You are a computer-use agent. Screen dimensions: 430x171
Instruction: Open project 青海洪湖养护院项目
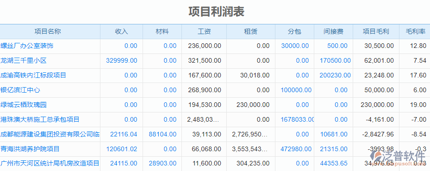[x=30, y=149]
